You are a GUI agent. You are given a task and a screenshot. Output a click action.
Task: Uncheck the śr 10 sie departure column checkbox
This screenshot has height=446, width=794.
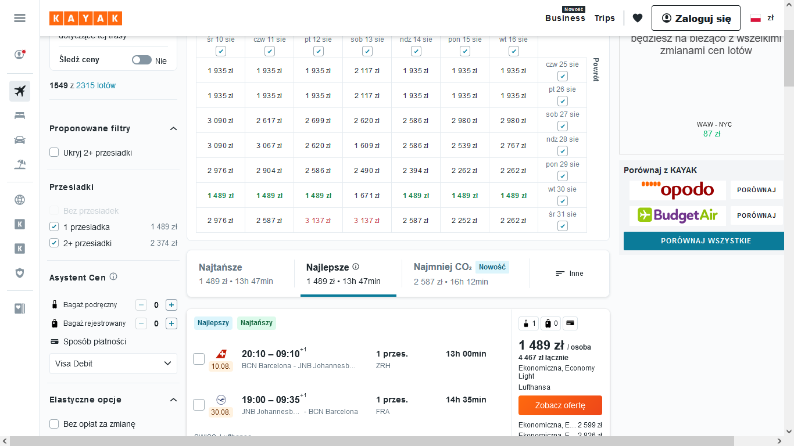(221, 51)
